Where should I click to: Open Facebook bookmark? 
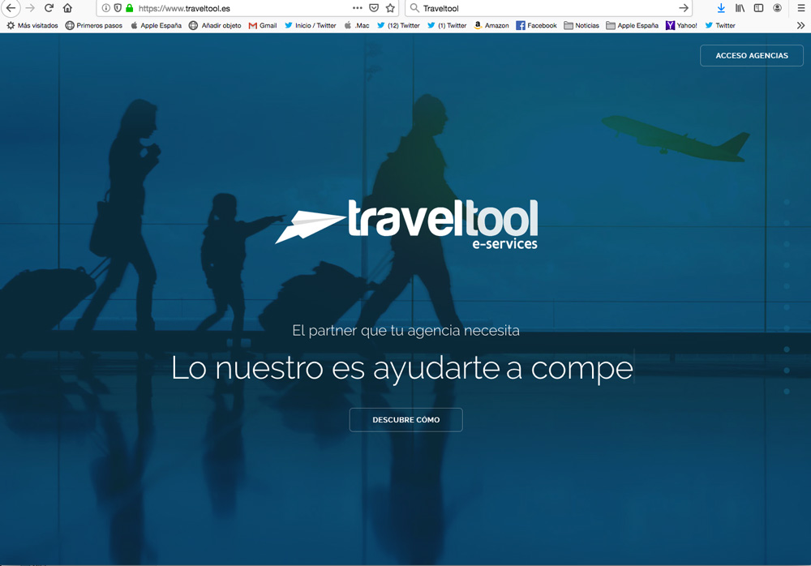click(536, 25)
